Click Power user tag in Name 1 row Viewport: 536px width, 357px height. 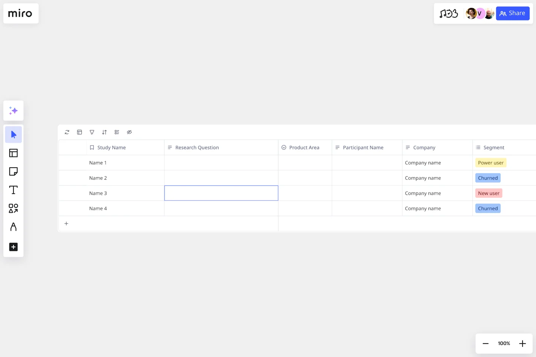pos(491,163)
